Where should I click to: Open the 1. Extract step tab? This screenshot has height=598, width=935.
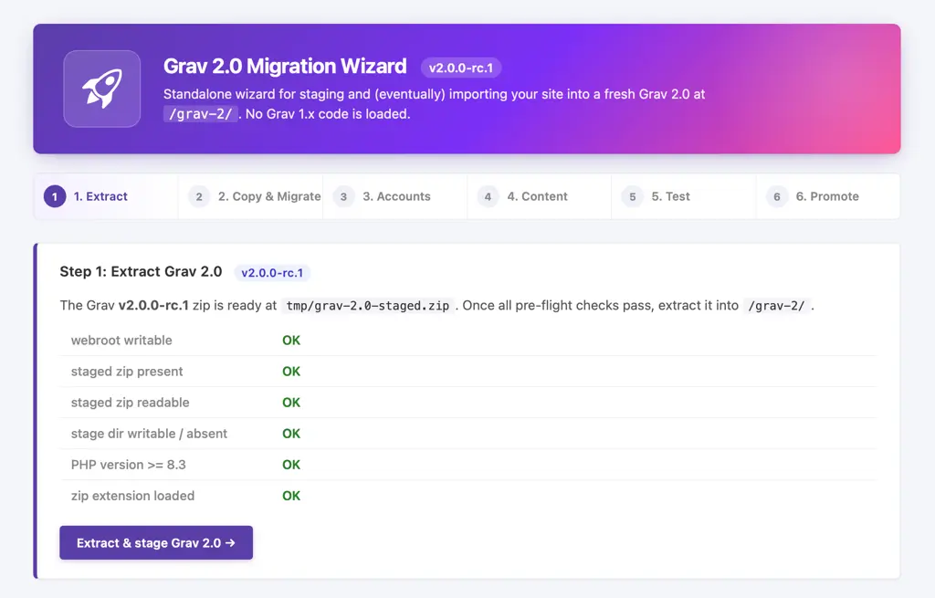click(106, 196)
